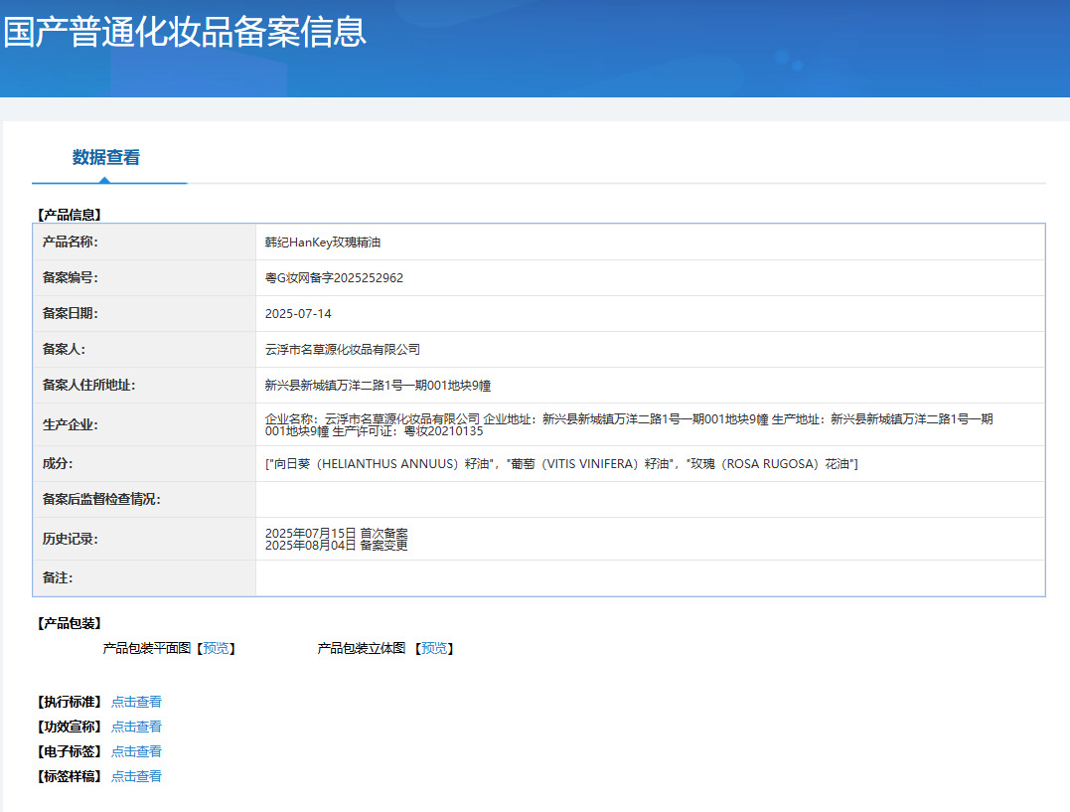The width and height of the screenshot is (1070, 812).
Task: Click the 备案编号 value 粤G妆网备字2025252962
Action: (334, 278)
